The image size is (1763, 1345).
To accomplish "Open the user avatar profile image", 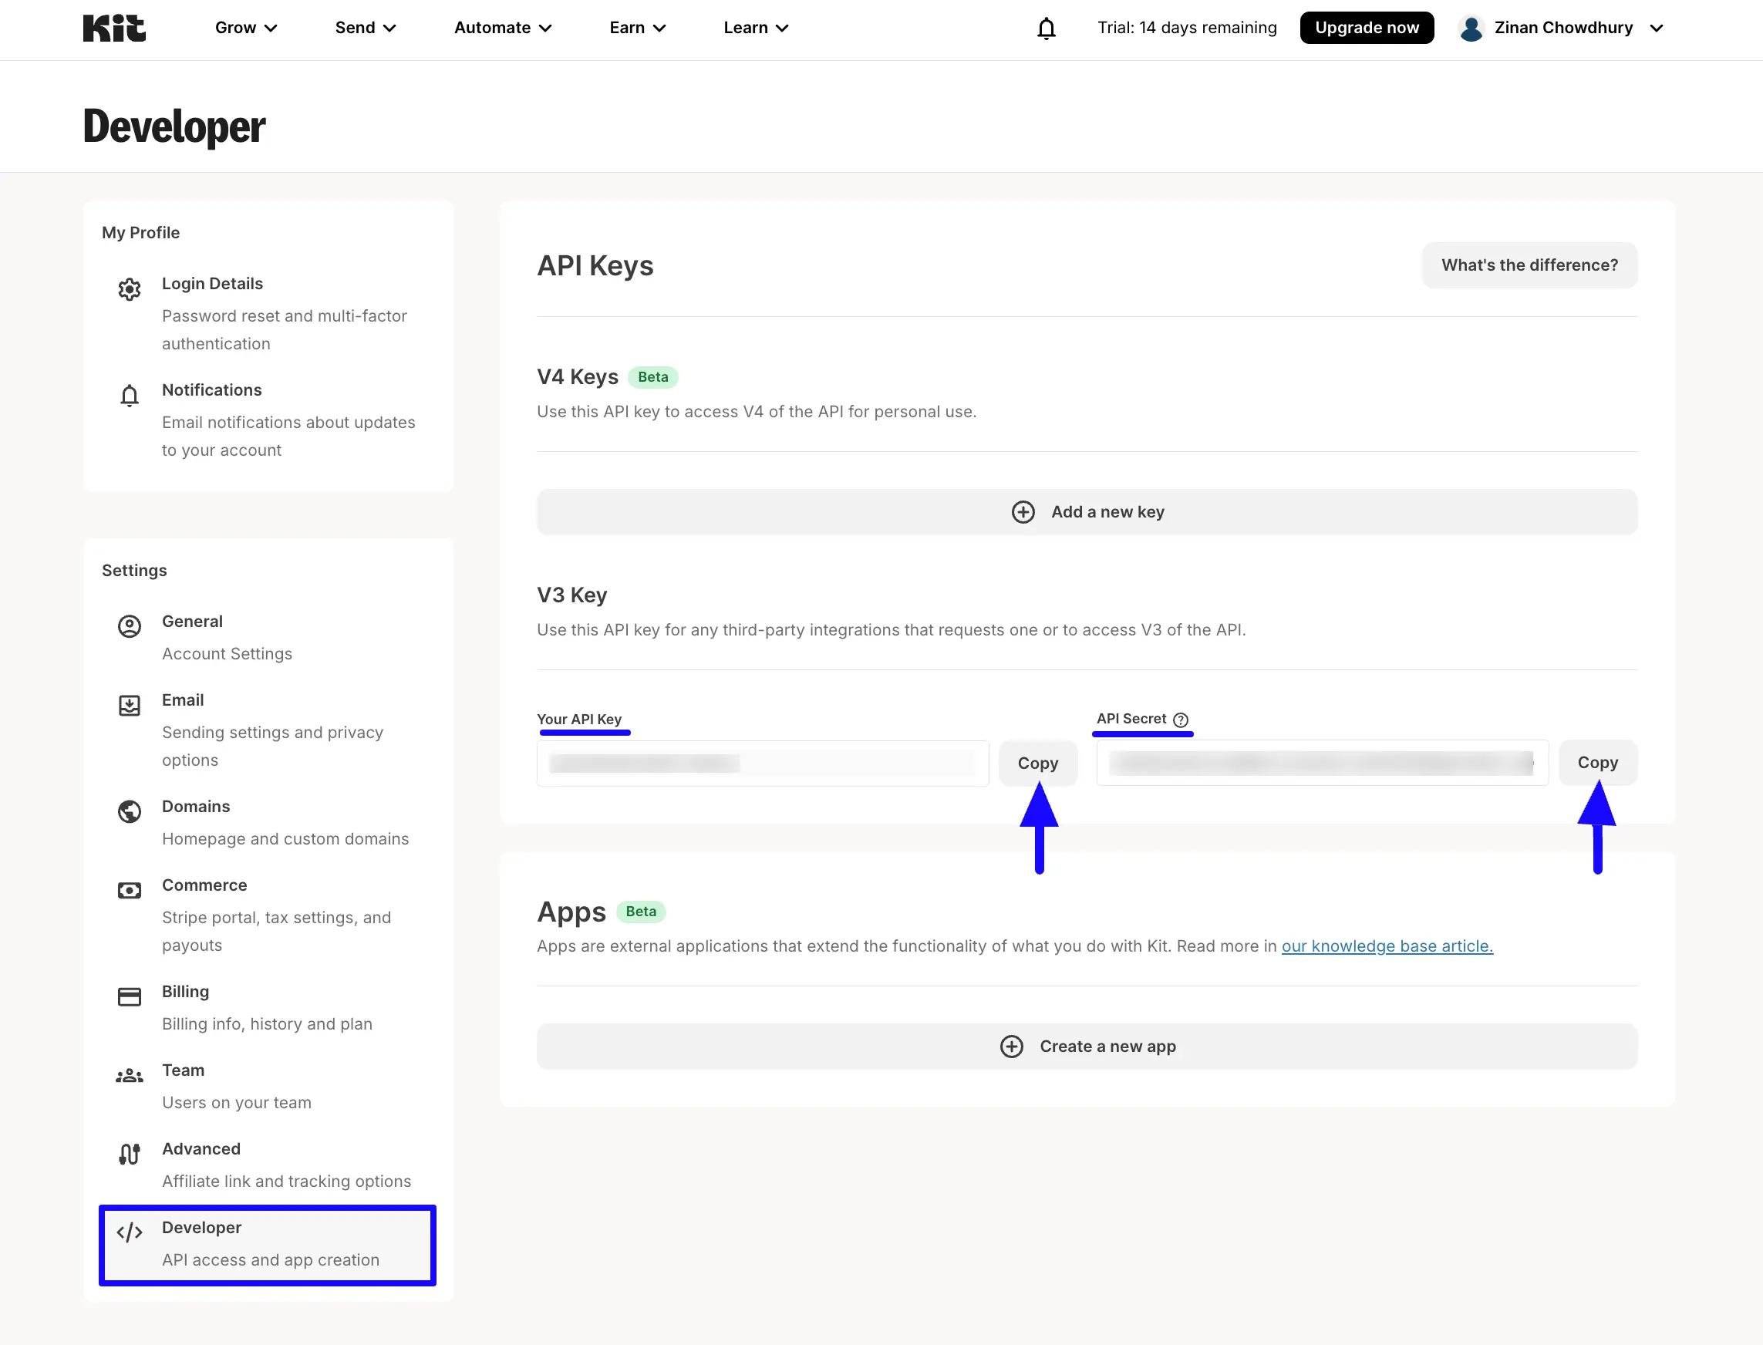I will pos(1471,27).
